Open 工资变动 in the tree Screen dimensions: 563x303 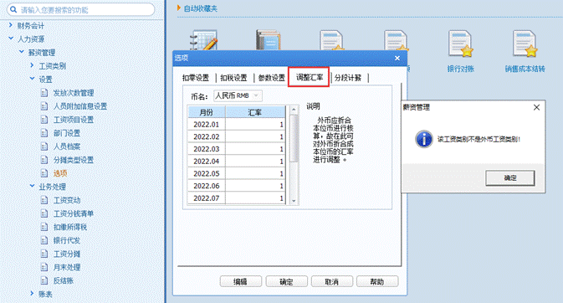coord(67,200)
